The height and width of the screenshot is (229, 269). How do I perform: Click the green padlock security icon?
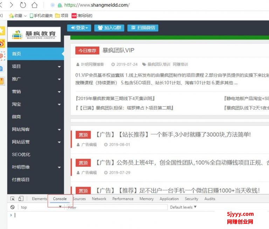click(60, 5)
